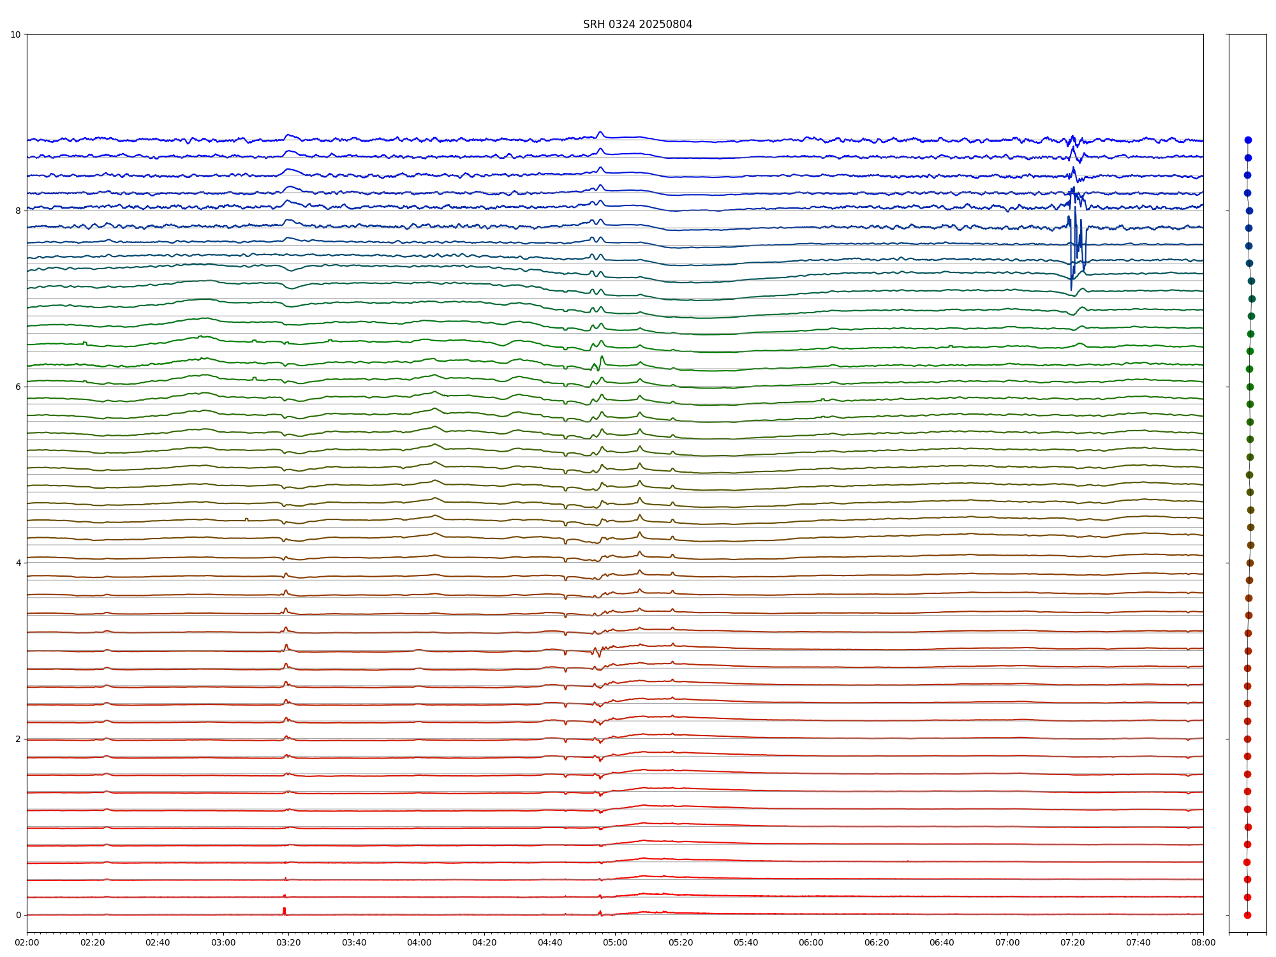The image size is (1276, 957).
Task: Click the 03:20 time axis label
Action: click(288, 942)
